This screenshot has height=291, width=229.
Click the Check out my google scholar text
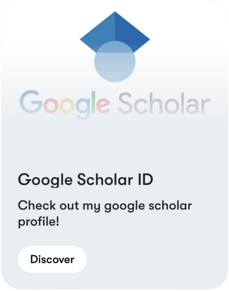coord(105,206)
